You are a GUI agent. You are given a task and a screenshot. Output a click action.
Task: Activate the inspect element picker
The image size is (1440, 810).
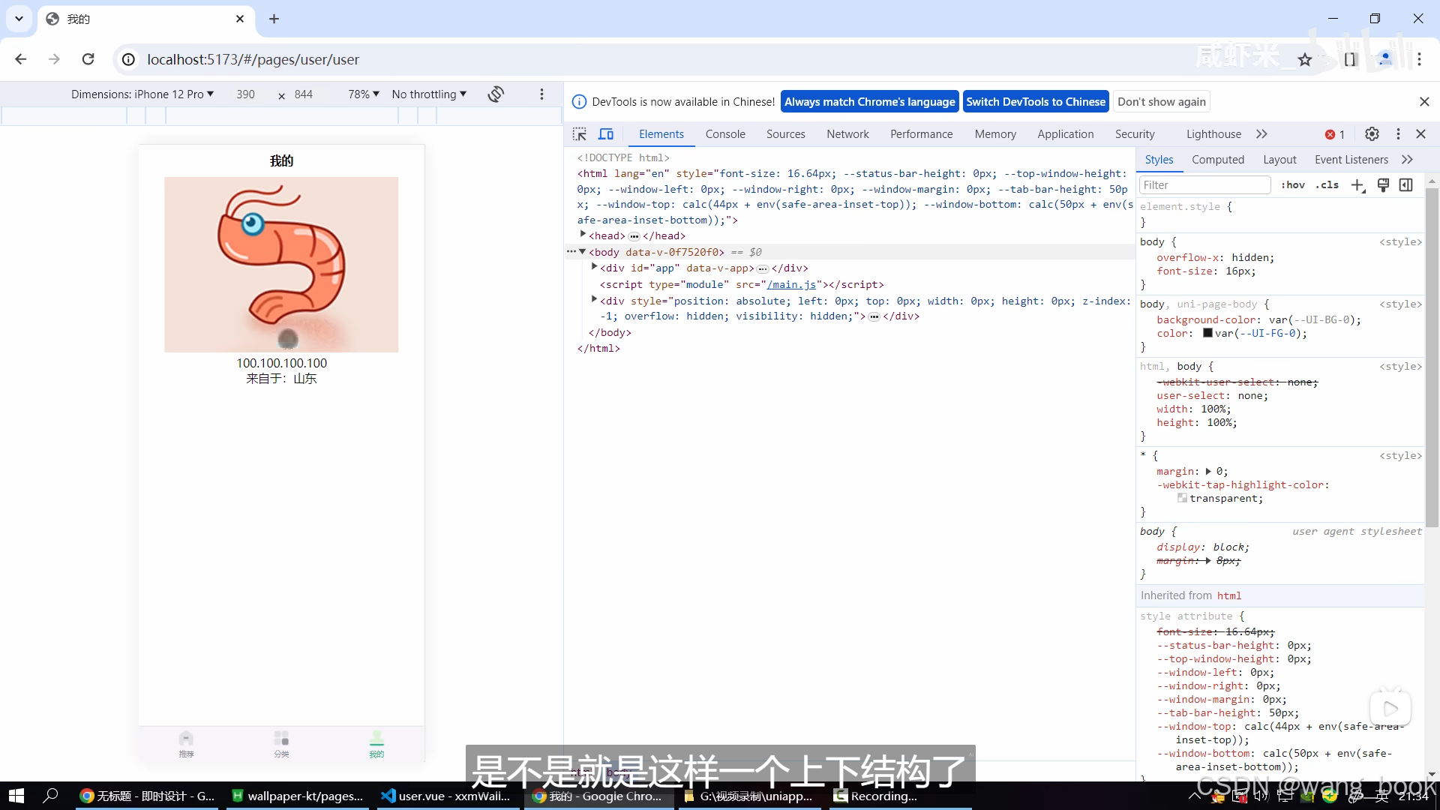pos(580,134)
